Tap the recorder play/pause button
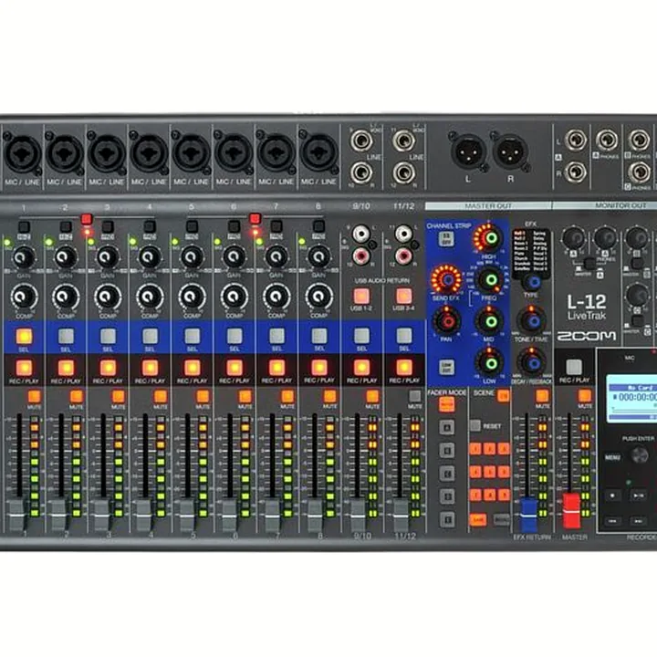The image size is (657, 657). (x=638, y=495)
